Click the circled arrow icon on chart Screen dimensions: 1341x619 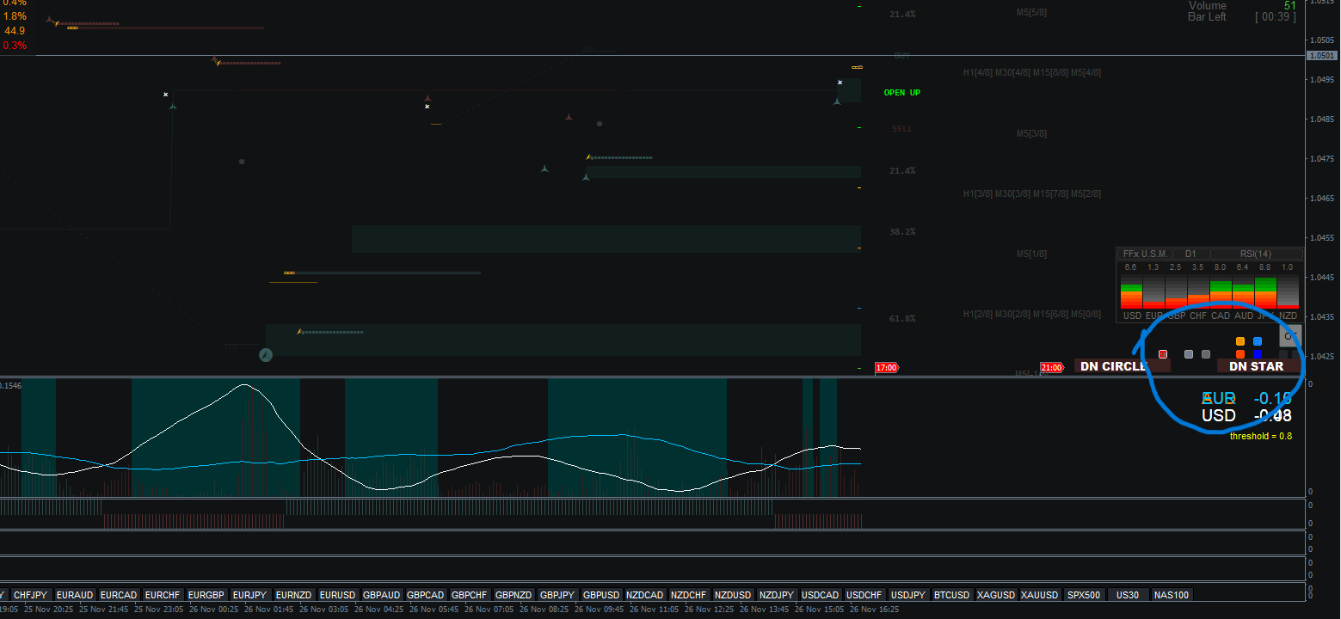[x=266, y=354]
